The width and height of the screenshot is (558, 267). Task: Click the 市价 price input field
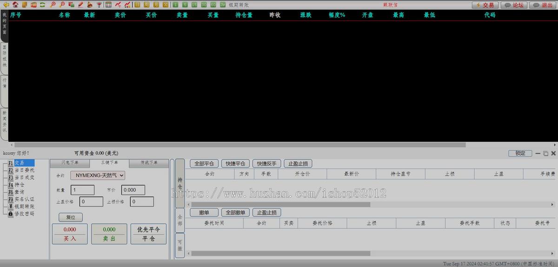point(133,190)
